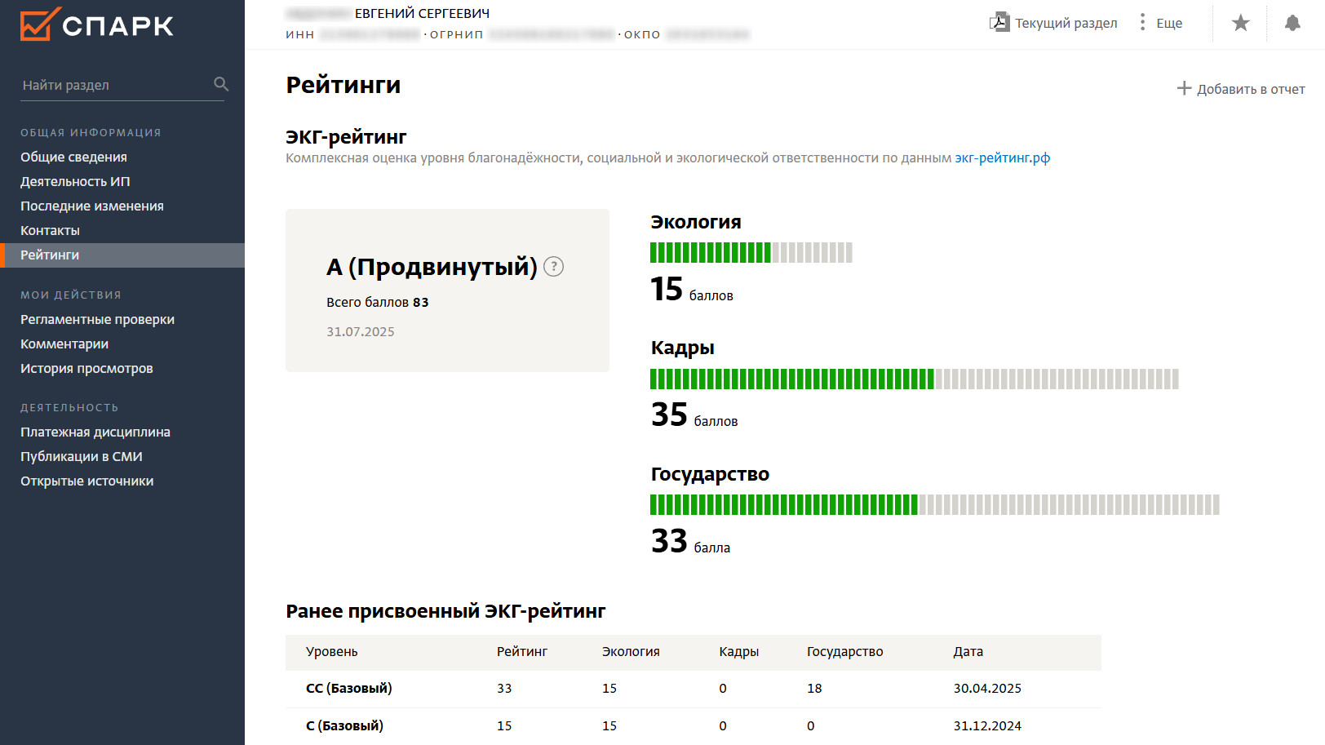Follow the экг-рейтинг.рф link
Image resolution: width=1325 pixels, height=745 pixels.
tap(1002, 157)
